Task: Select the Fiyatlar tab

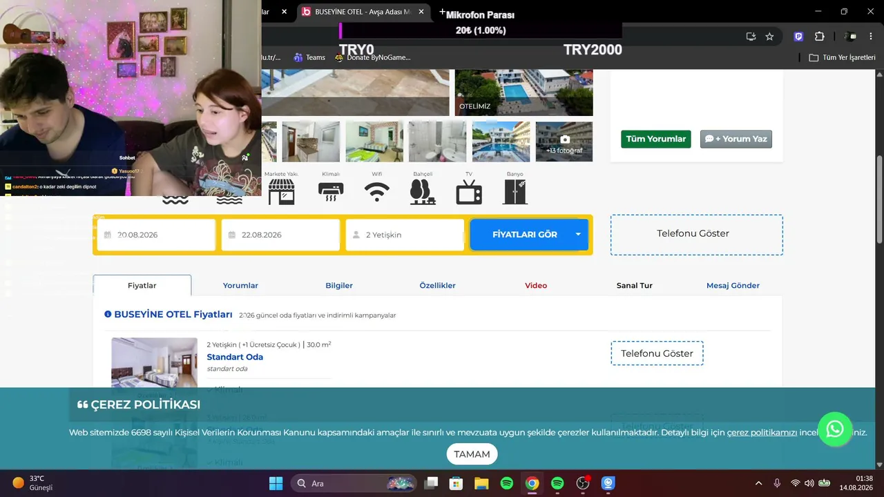Action: pos(142,285)
